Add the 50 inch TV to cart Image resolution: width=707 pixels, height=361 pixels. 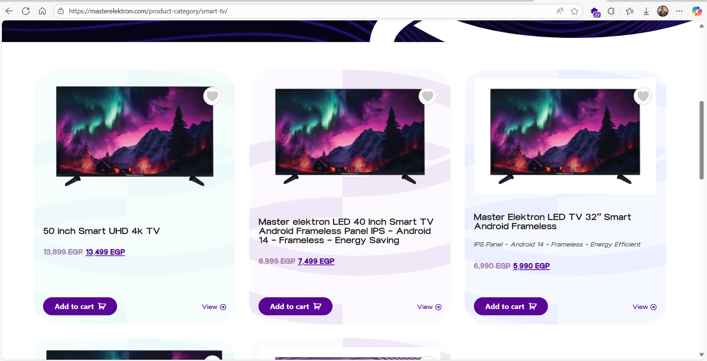point(80,306)
